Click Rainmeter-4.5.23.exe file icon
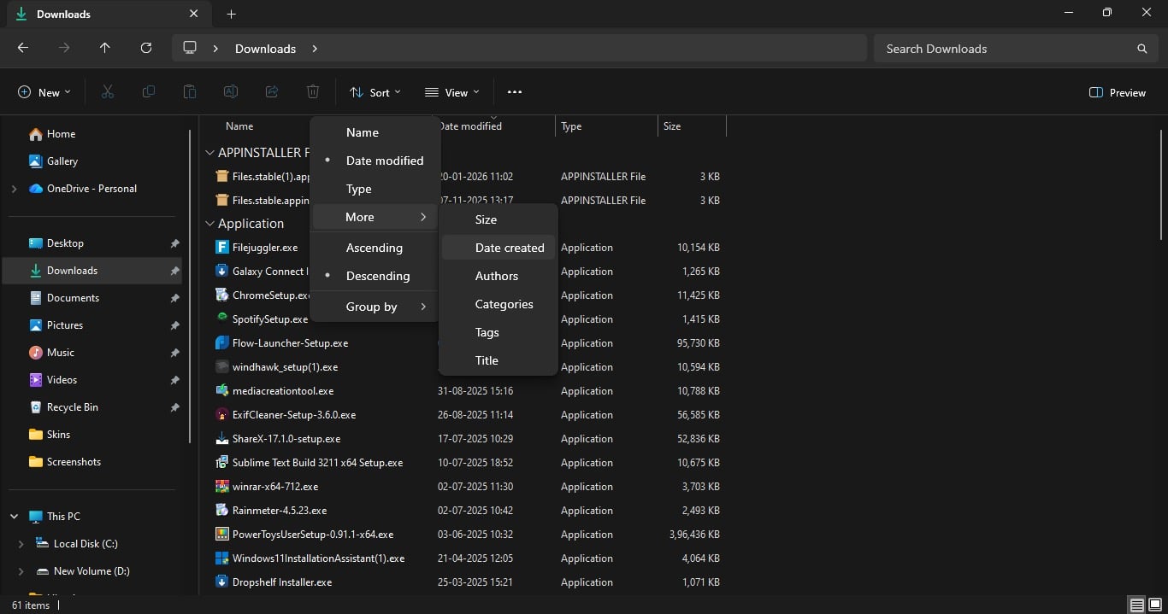The height and width of the screenshot is (614, 1168). point(222,511)
